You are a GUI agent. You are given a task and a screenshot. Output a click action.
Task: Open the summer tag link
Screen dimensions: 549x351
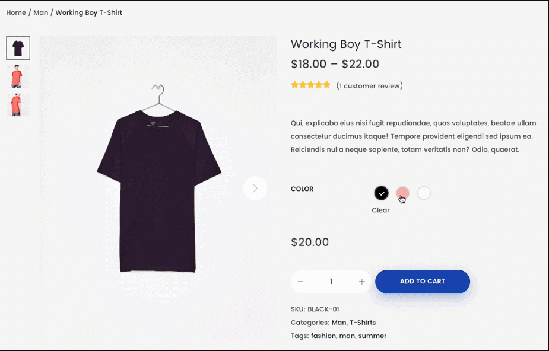[372, 336]
